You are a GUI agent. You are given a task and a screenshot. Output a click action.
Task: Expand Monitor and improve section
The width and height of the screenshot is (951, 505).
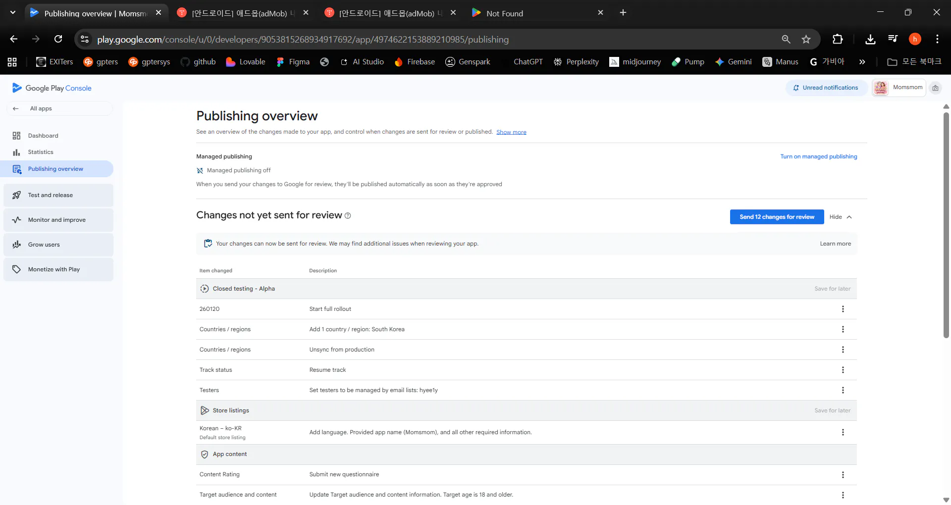(x=58, y=220)
